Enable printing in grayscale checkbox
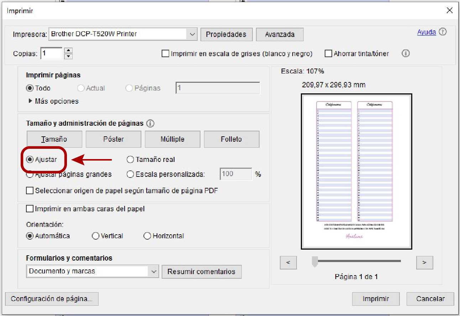This screenshot has width=460, height=316. 165,54
